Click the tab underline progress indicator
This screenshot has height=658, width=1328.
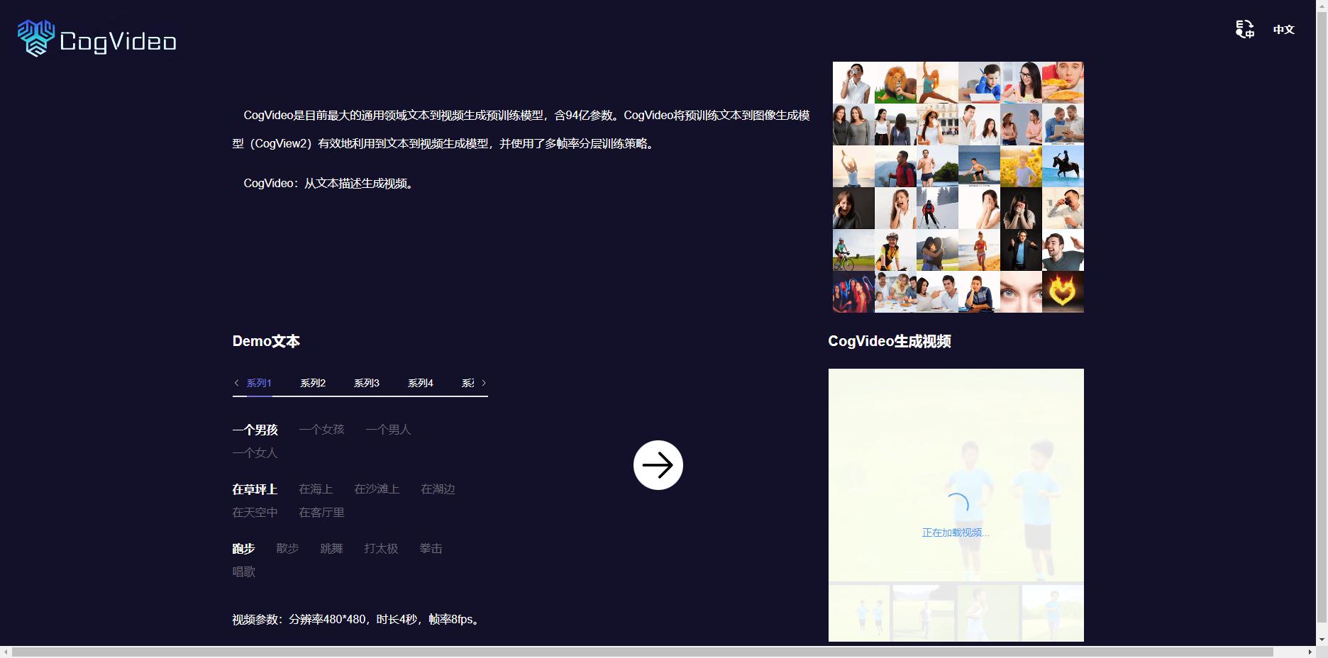click(x=259, y=396)
